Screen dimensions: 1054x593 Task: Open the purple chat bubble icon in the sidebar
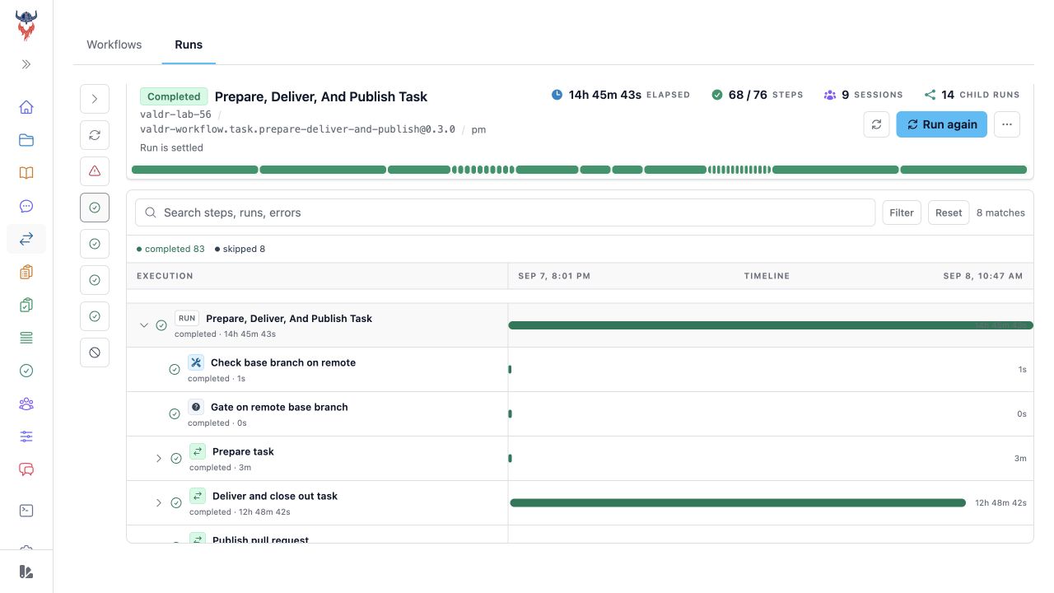pyautogui.click(x=26, y=206)
